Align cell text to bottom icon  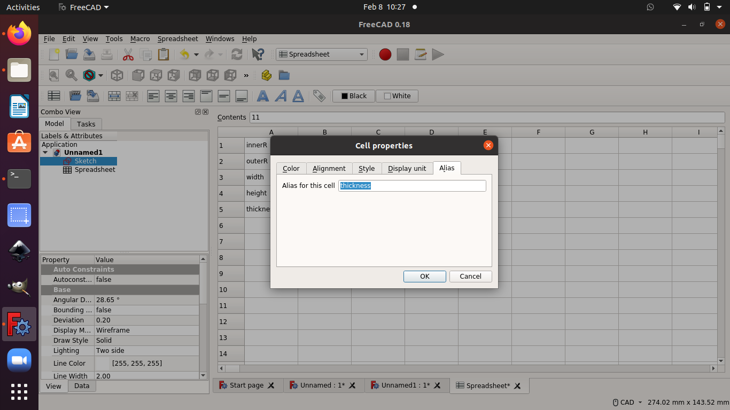242,96
